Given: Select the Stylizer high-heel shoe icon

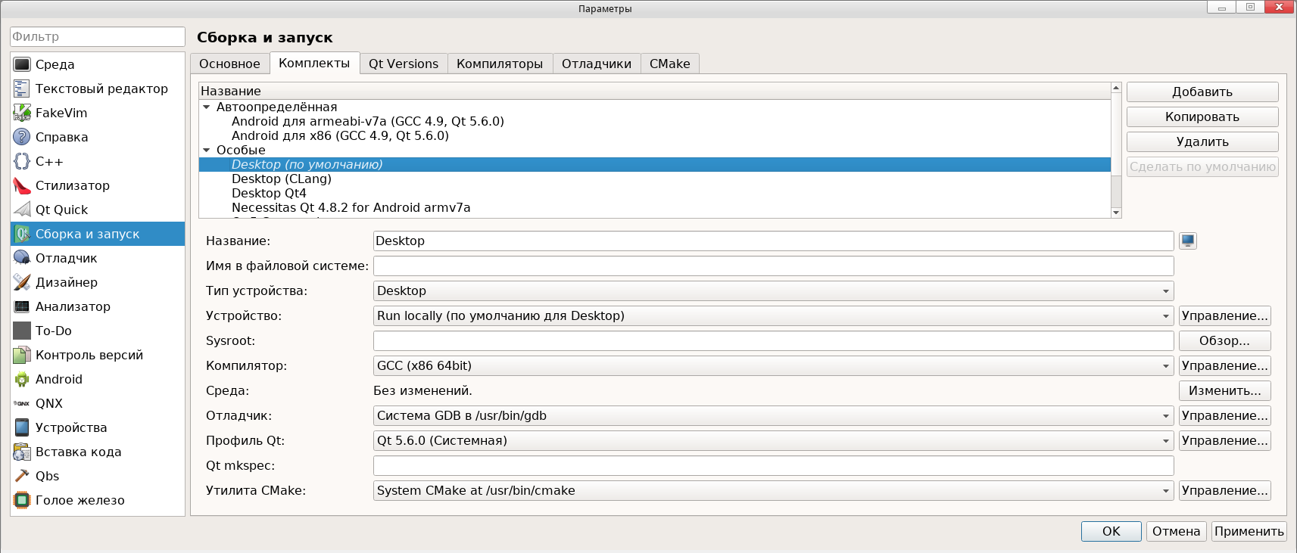Looking at the screenshot, I should pos(22,185).
